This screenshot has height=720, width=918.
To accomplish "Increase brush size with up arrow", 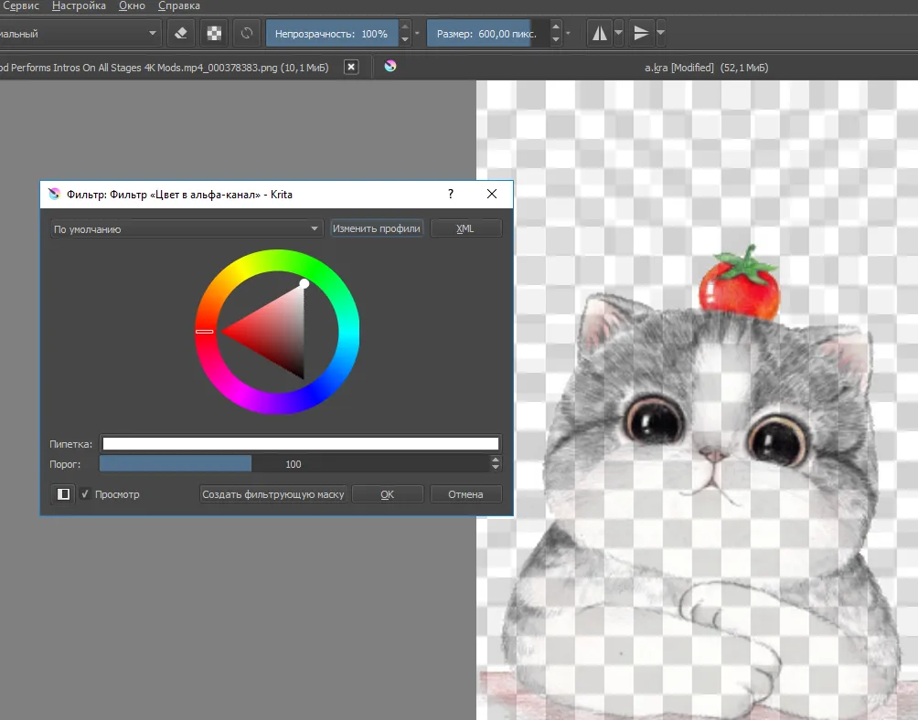I will 556,26.
